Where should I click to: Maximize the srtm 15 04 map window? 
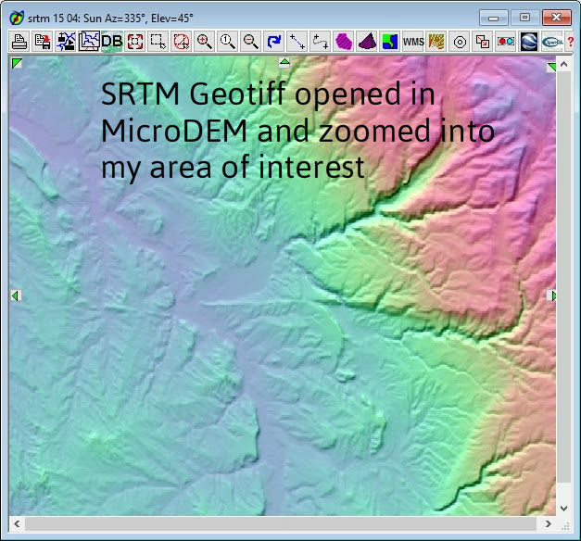[524, 18]
